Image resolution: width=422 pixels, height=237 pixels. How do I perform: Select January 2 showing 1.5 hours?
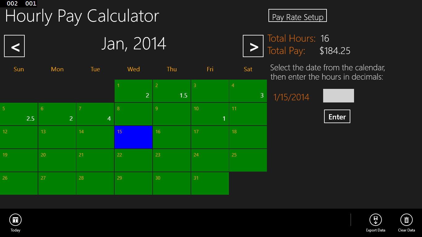(172, 91)
